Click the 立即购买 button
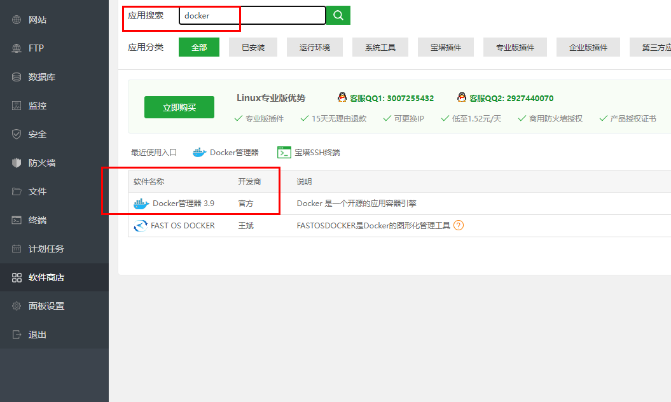671x402 pixels. pyautogui.click(x=179, y=107)
